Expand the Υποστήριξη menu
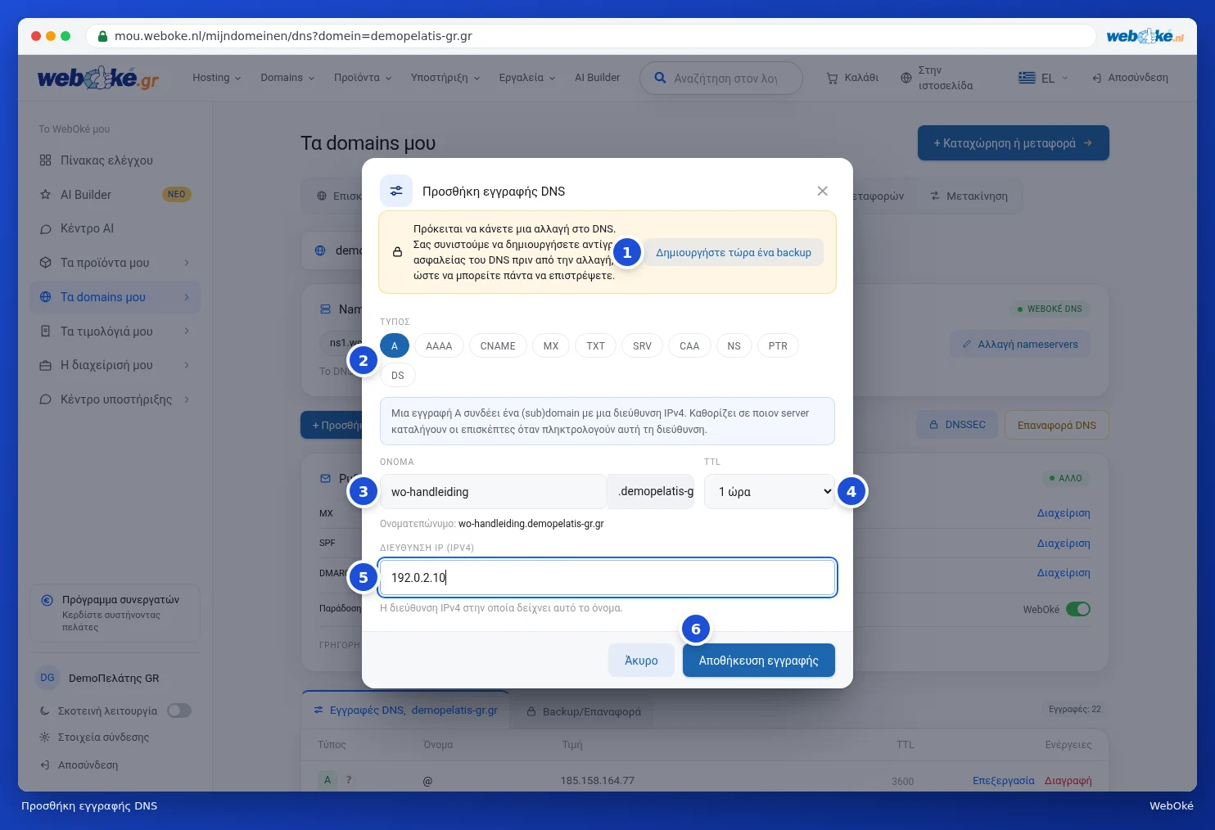 (x=445, y=78)
